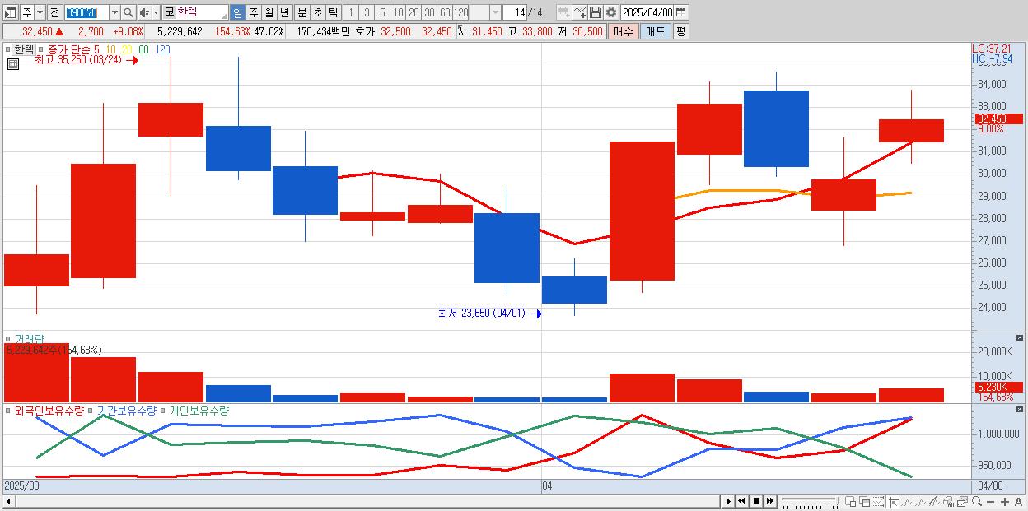Image resolution: width=1028 pixels, height=511 pixels.
Task: Click the 5-day moving average label
Action: (x=96, y=49)
